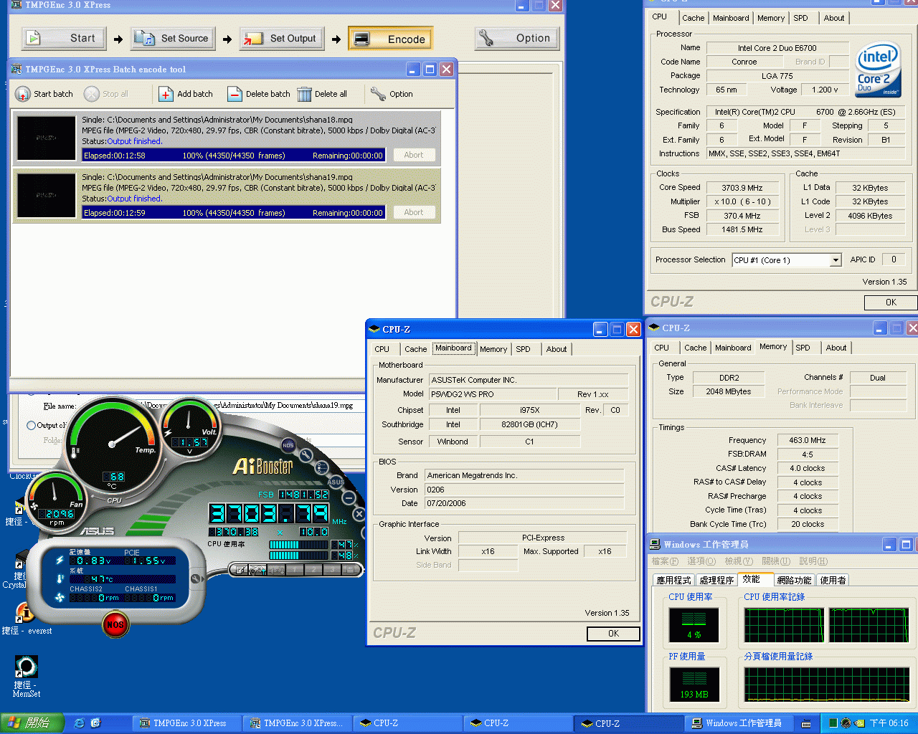Screen dimensions: 918x734
Task: Open the 說明 menu in Task Manager
Action: coord(813,561)
